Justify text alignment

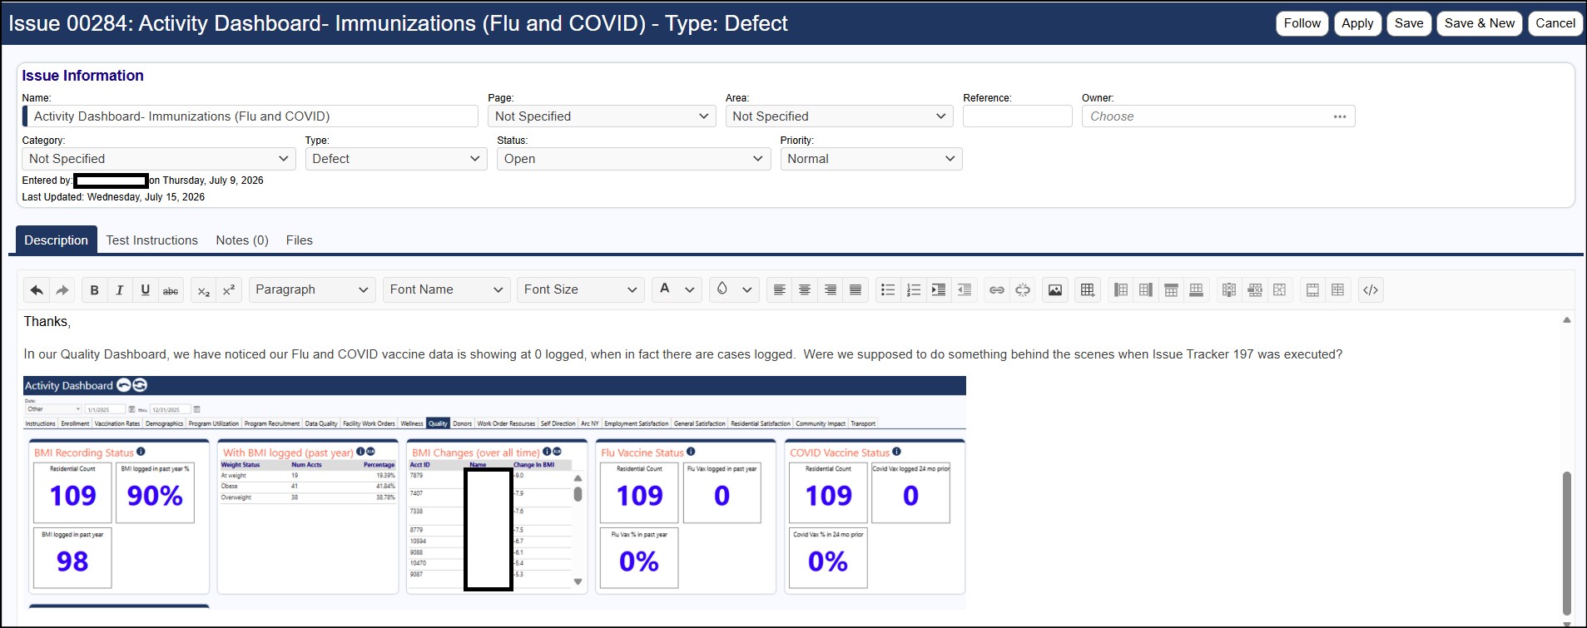855,290
